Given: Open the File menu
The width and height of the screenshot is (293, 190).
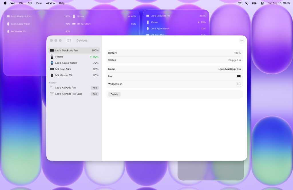Looking at the screenshot, I should [21, 3].
